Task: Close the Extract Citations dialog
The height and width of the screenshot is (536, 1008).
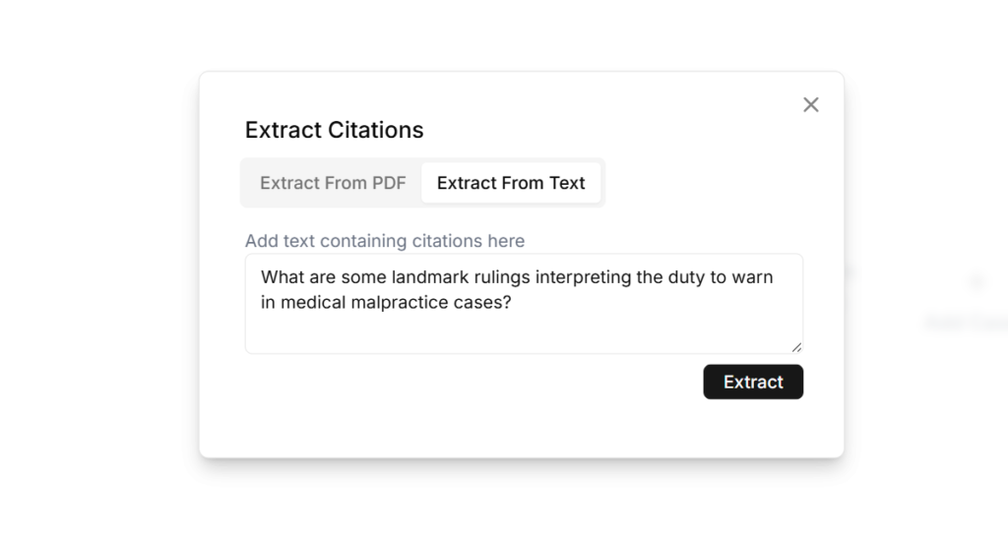Action: [x=810, y=104]
